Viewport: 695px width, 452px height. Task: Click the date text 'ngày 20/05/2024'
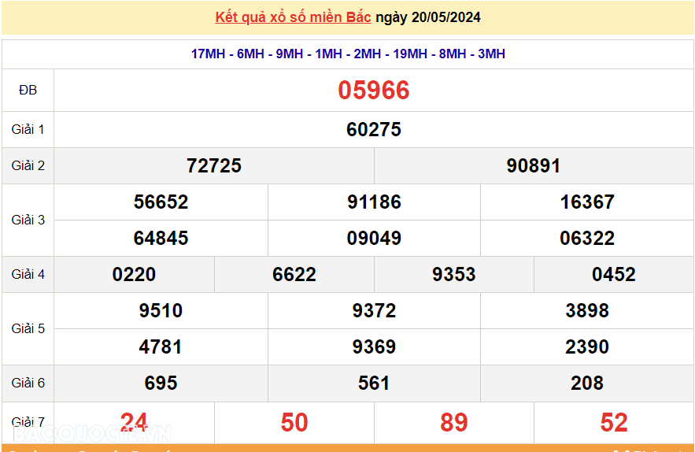tap(428, 17)
